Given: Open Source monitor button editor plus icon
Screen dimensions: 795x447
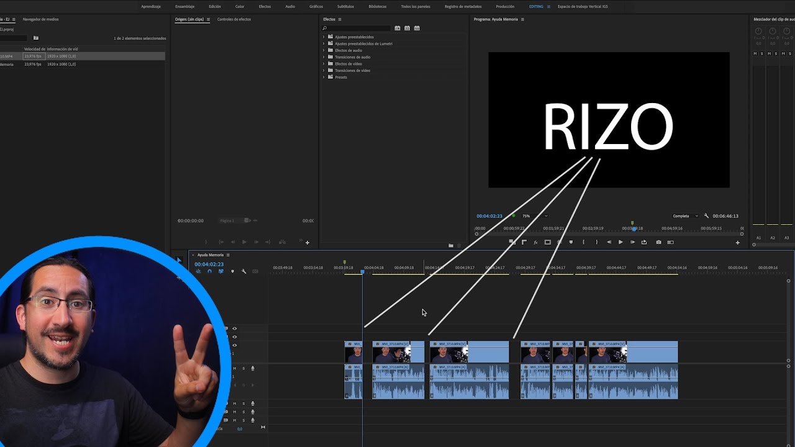Looking at the screenshot, I should [x=307, y=243].
